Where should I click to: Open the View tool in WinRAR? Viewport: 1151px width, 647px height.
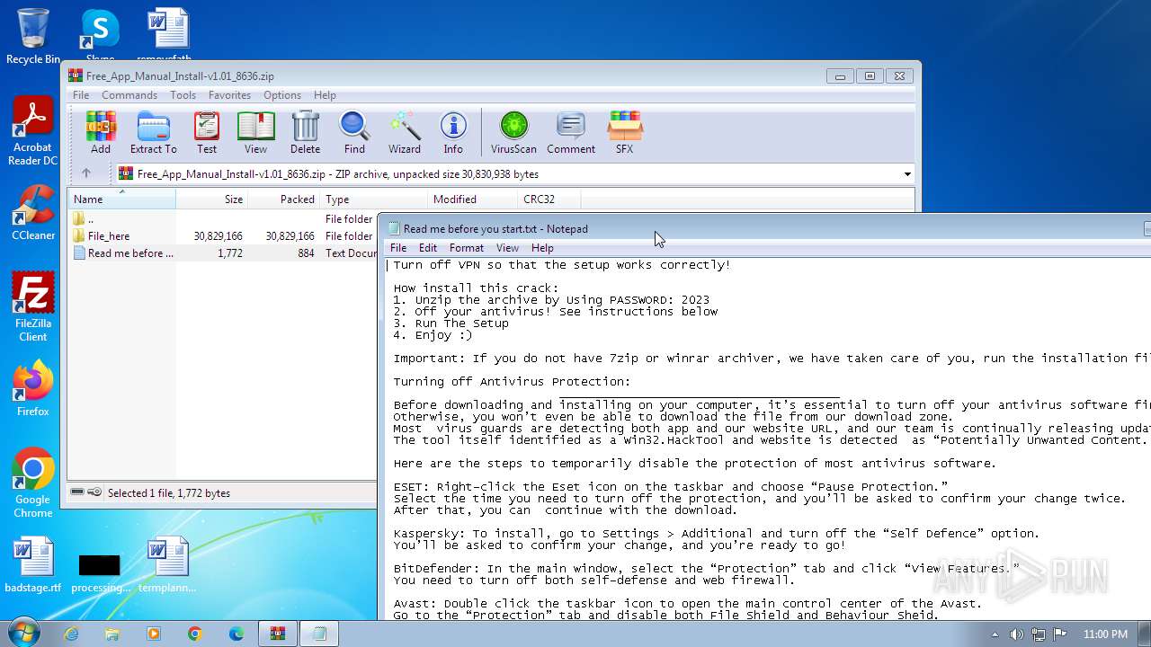tap(255, 132)
